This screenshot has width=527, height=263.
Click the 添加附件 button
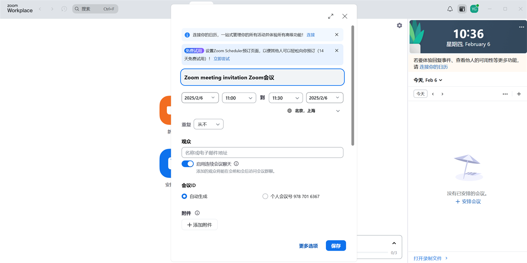click(199, 225)
